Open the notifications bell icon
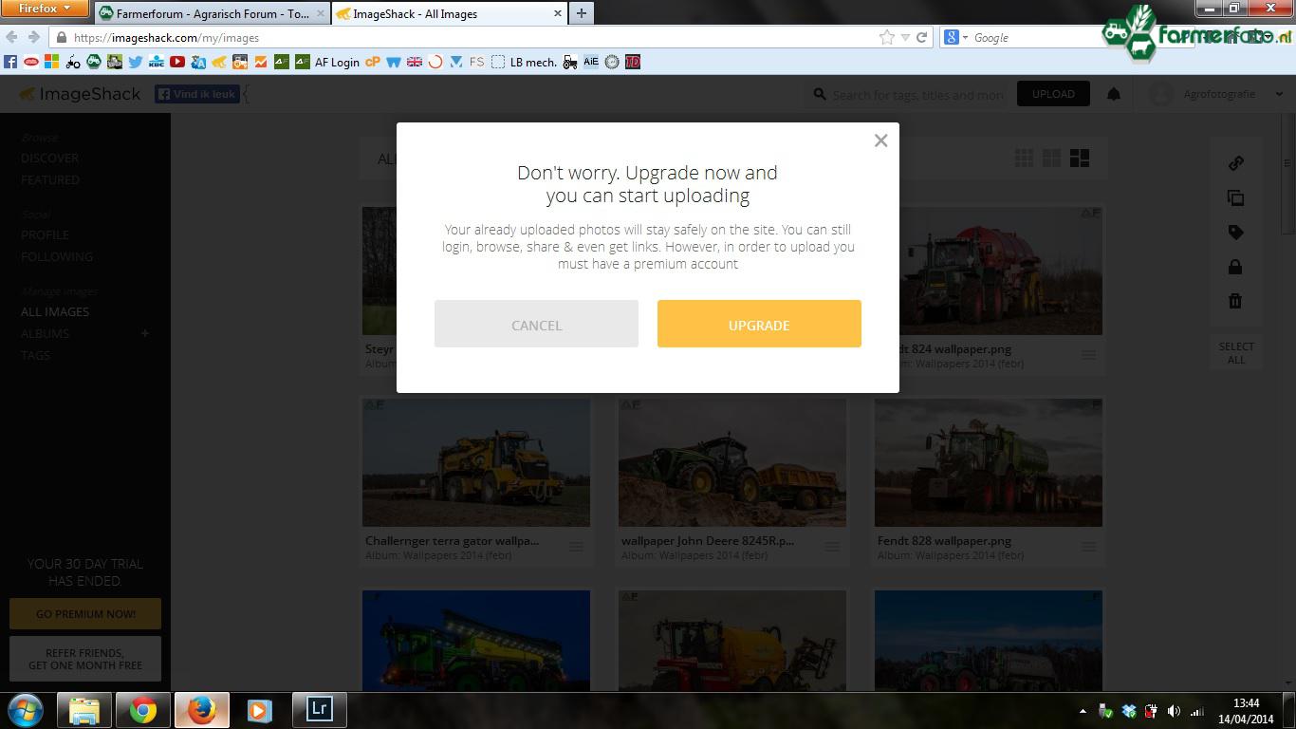The height and width of the screenshot is (729, 1296). [x=1114, y=94]
